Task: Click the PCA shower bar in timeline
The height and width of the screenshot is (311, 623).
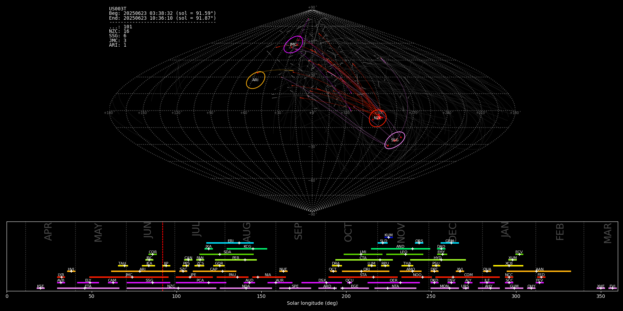Action: click(x=201, y=282)
